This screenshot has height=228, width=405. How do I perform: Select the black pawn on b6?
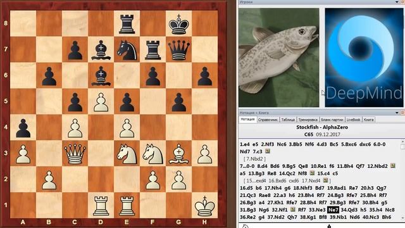(49, 76)
